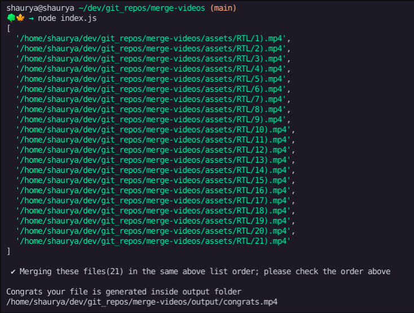Click the RTL/21).mp4 file path
The height and width of the screenshot is (313, 414).
pos(153,241)
